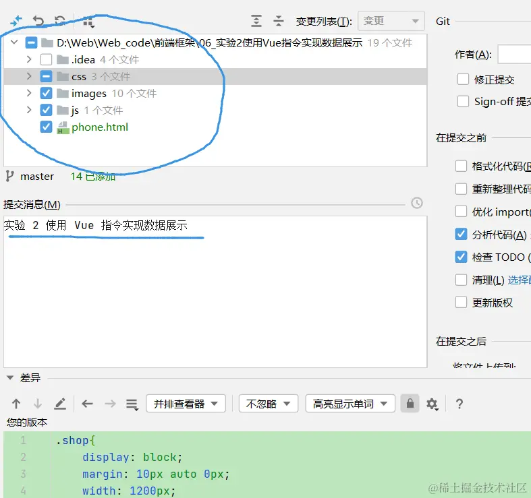Open the 变更列表 dropdown
This screenshot has height=498, width=531.
391,21
